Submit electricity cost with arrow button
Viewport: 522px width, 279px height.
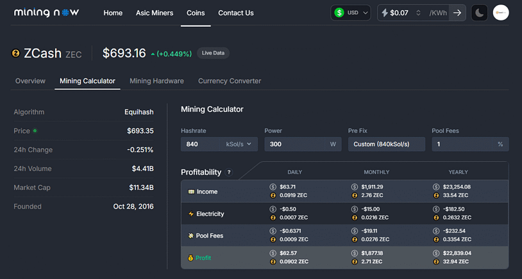click(x=457, y=13)
